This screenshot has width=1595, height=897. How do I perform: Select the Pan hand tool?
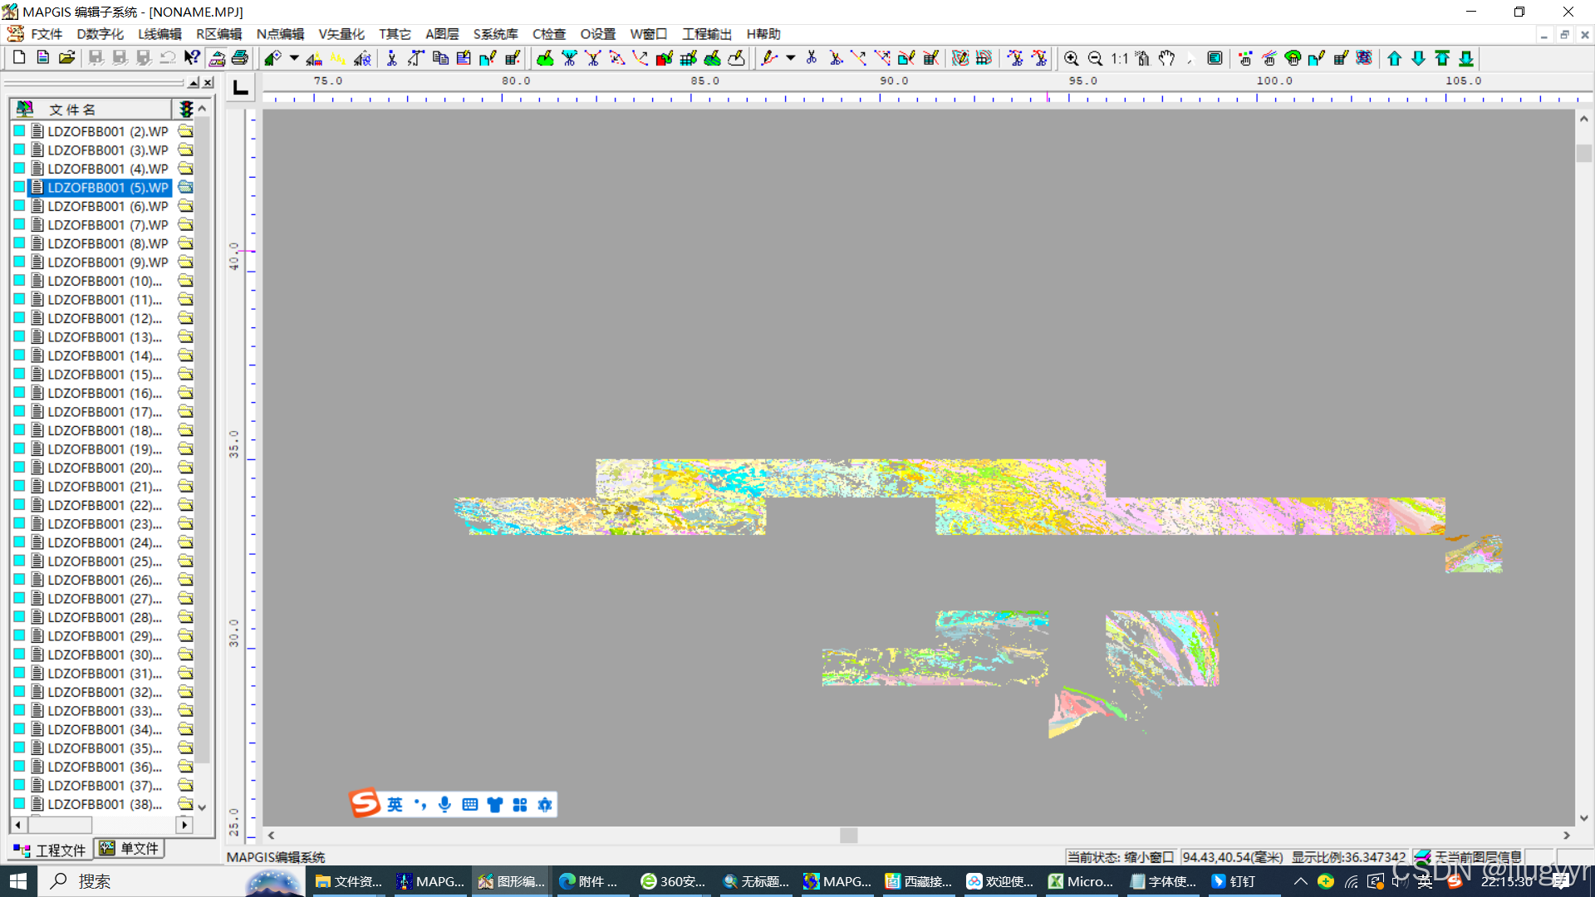click(1167, 58)
